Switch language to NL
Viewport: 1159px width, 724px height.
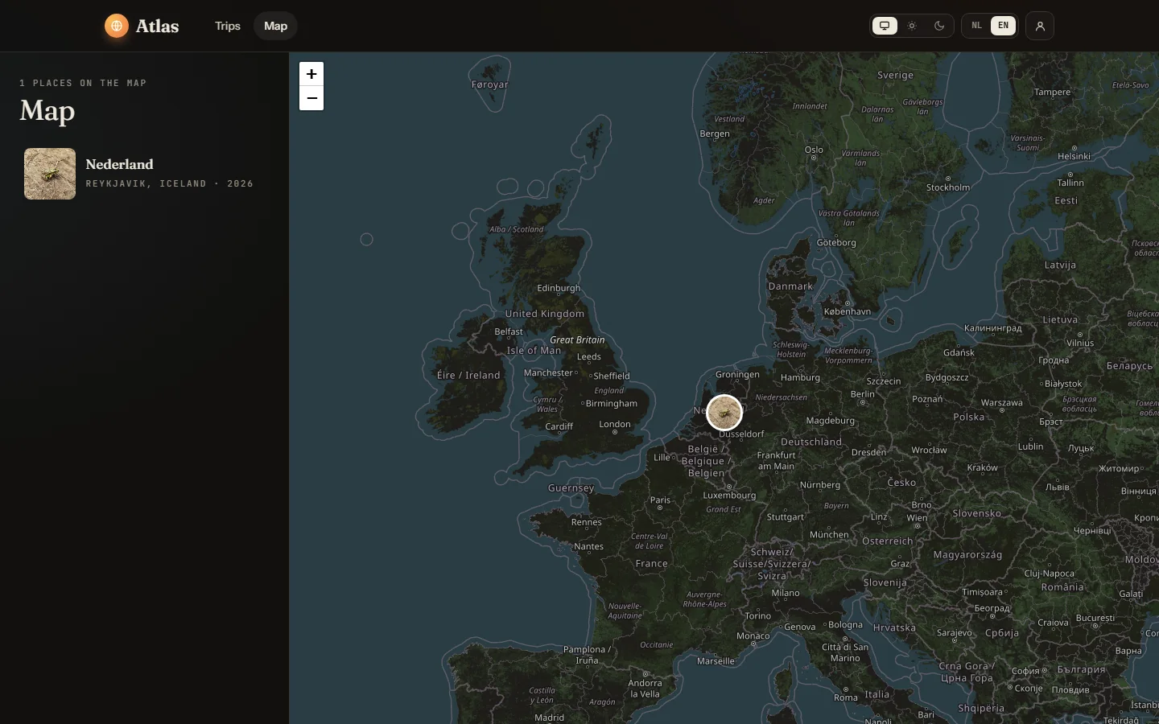click(x=976, y=26)
